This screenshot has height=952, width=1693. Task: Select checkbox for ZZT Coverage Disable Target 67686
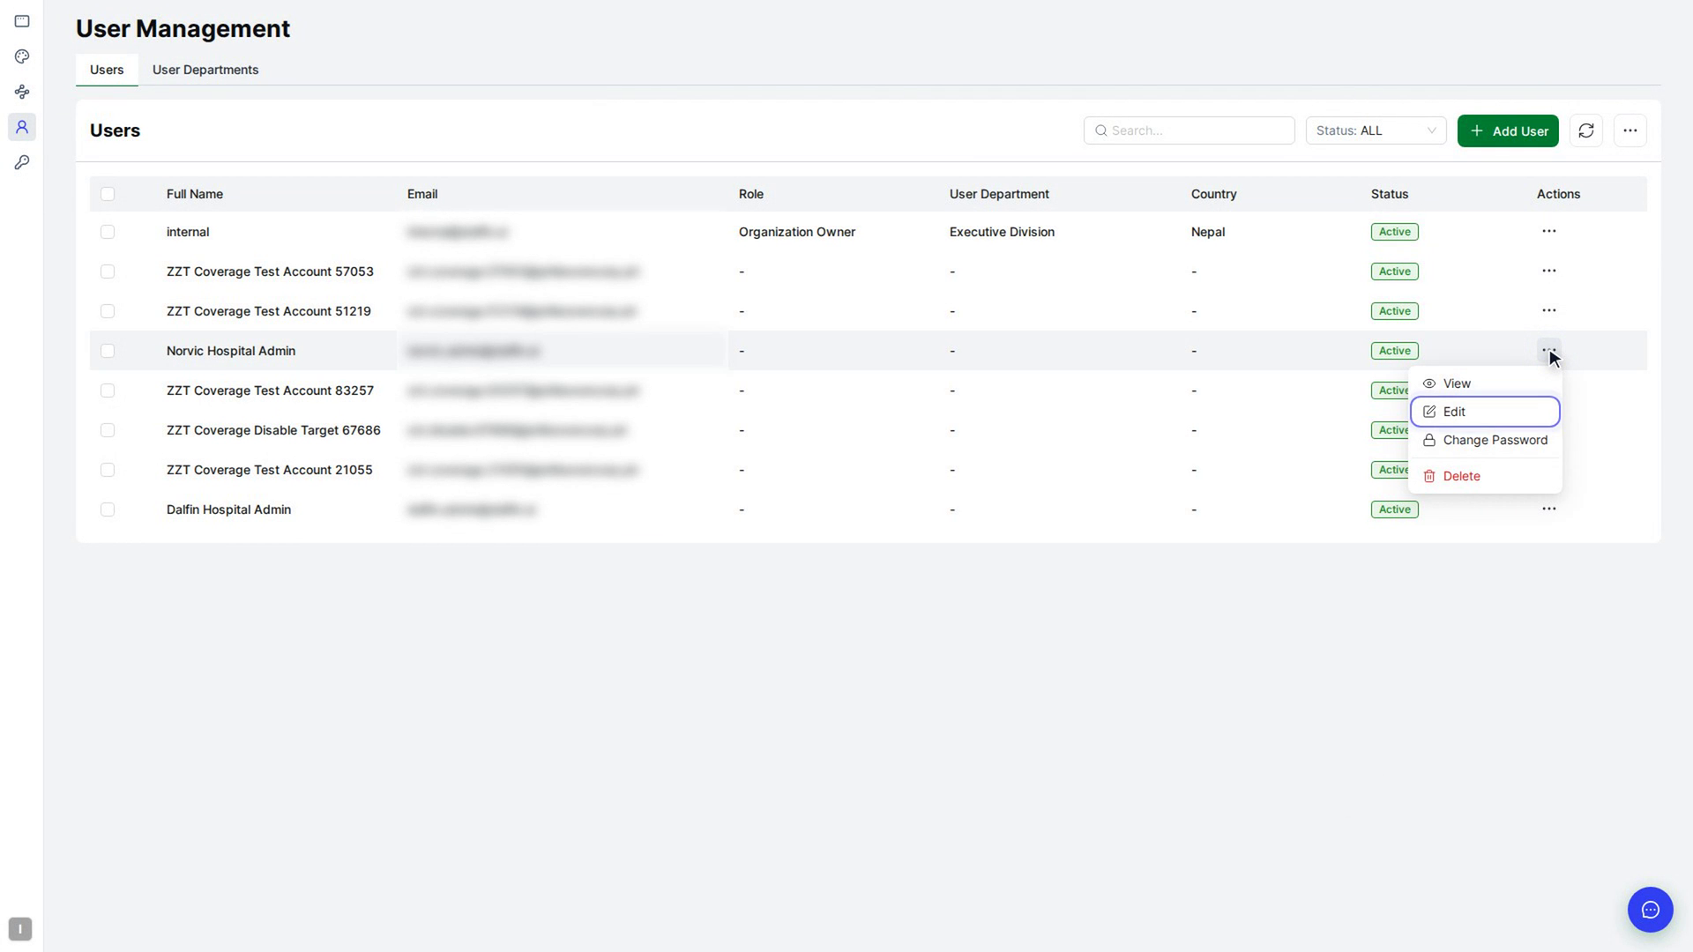108,430
